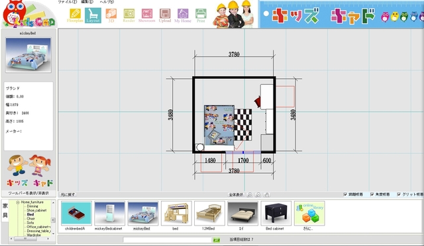Toggle the グリット吸着 checkbox
Screen dimensions: 424x246
pyautogui.click(x=399, y=194)
